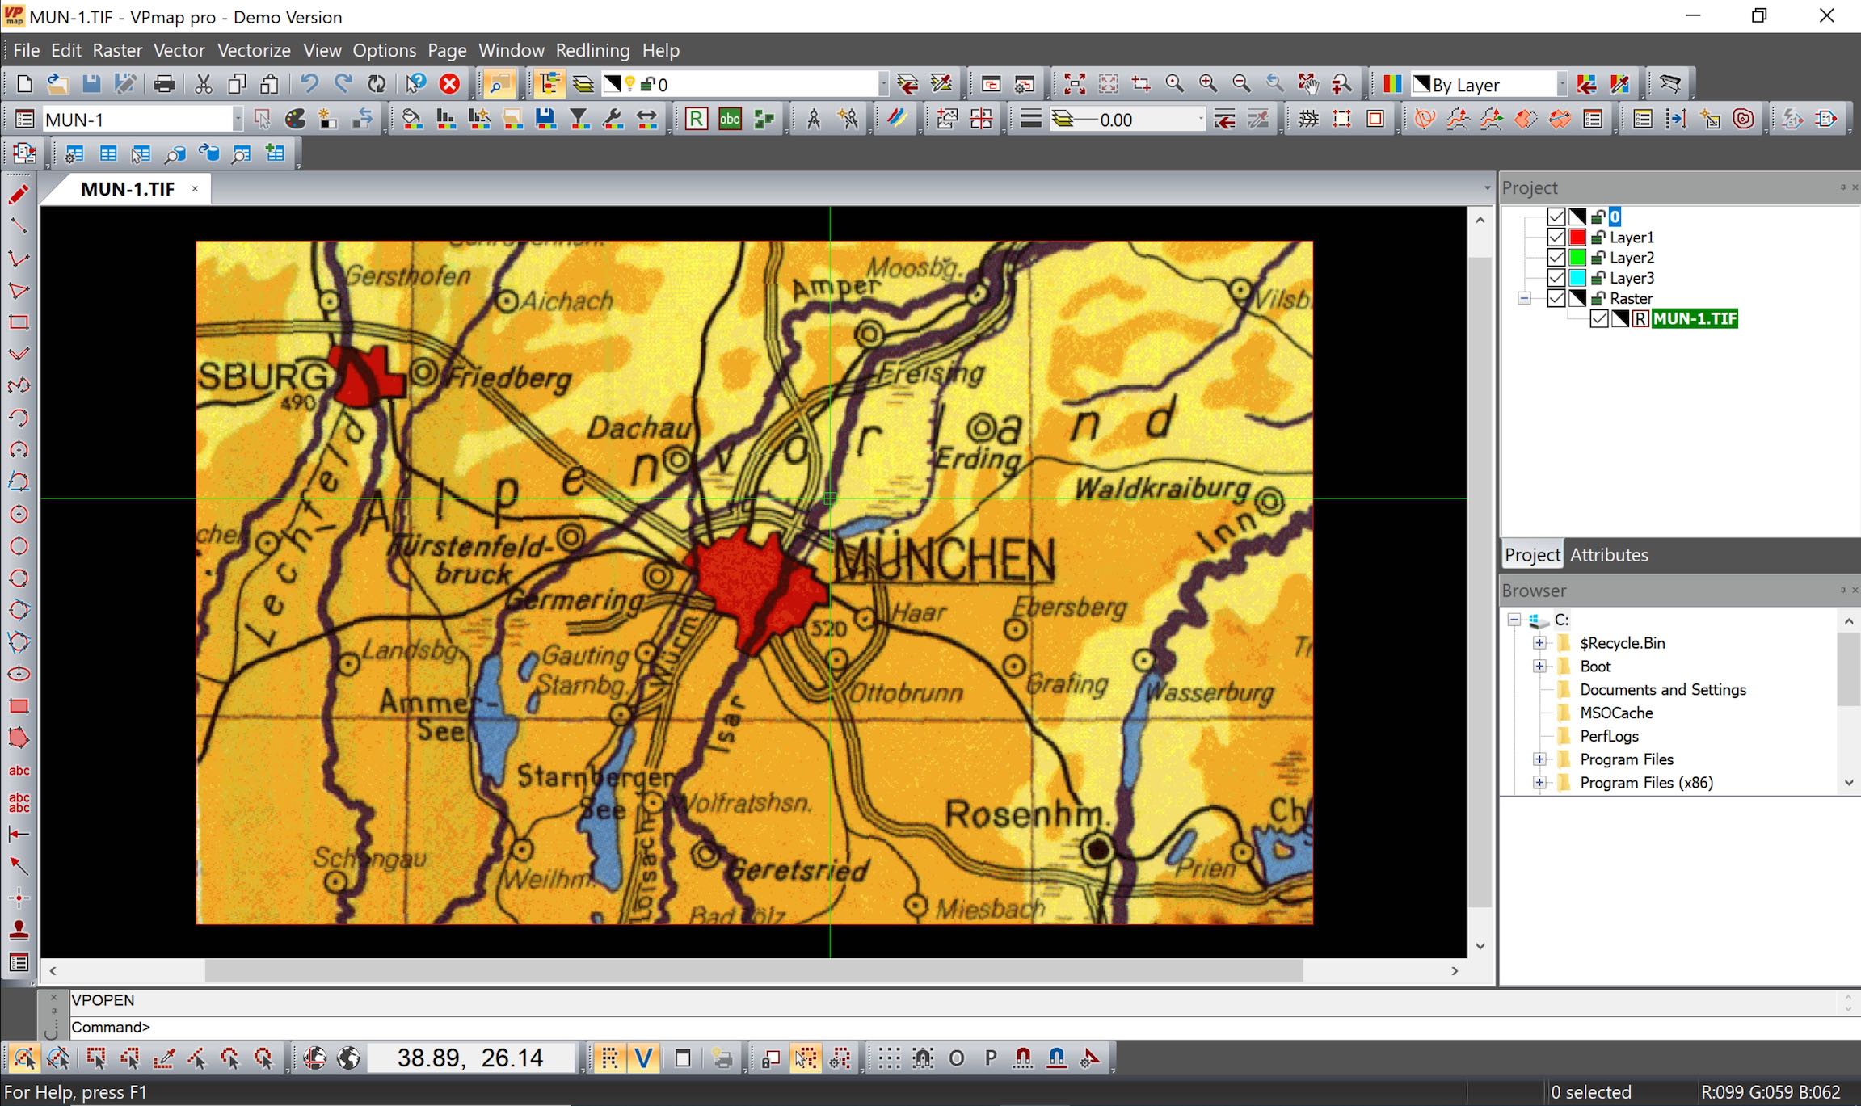Click the printer Print icon
Image resolution: width=1861 pixels, height=1106 pixels.
[164, 84]
